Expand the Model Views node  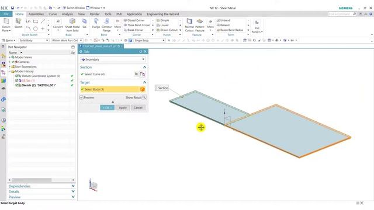10,57
